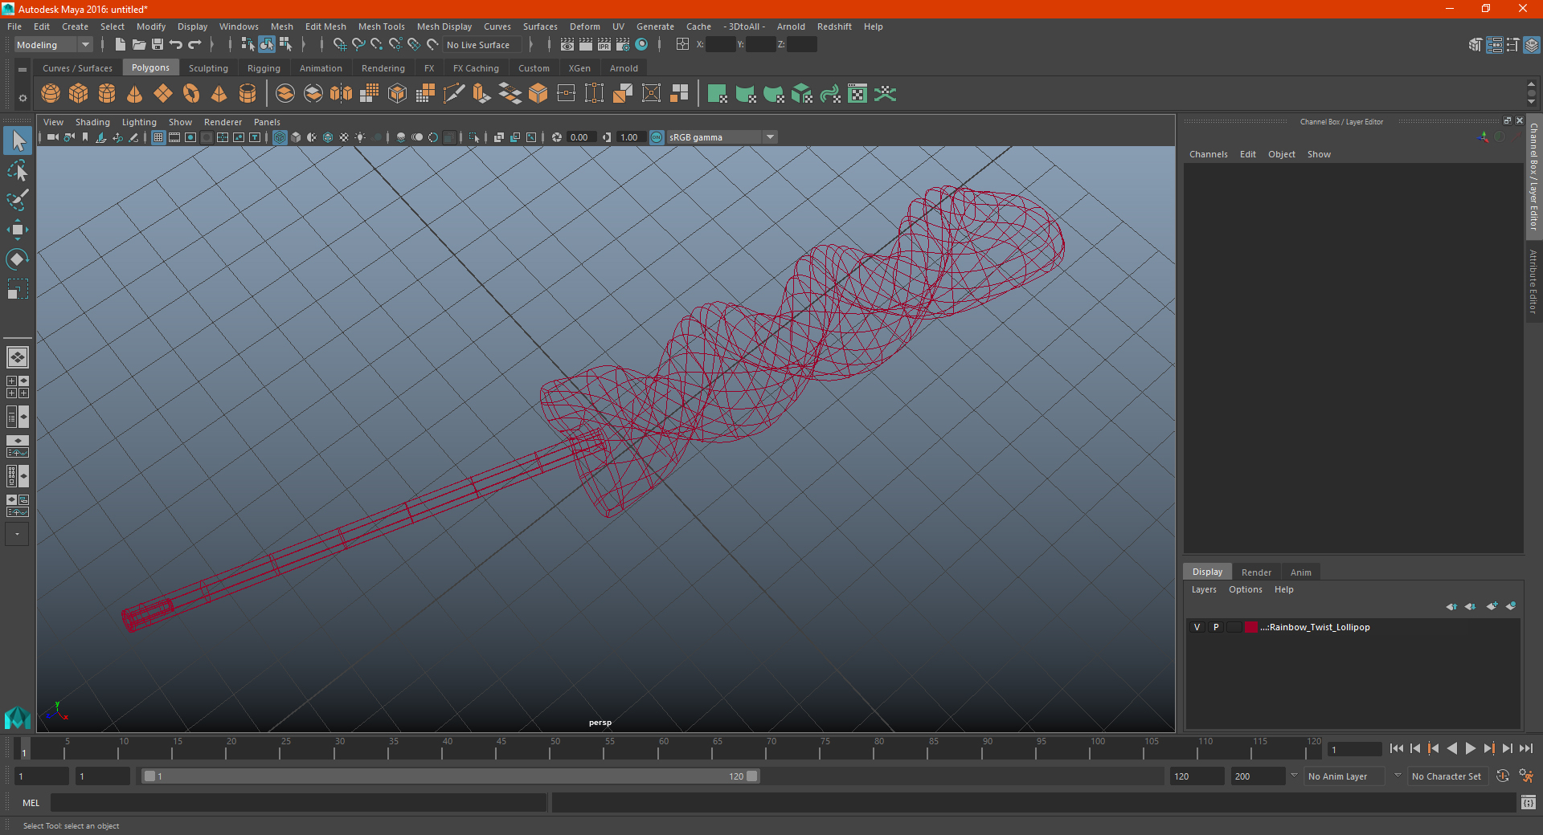Create a polygon cylinder from shelf

pos(107,94)
